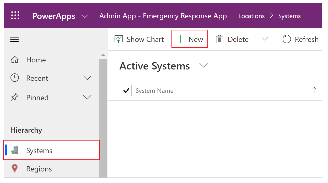The width and height of the screenshot is (328, 183).
Task: Click the Regions map pin icon
Action: point(15,169)
